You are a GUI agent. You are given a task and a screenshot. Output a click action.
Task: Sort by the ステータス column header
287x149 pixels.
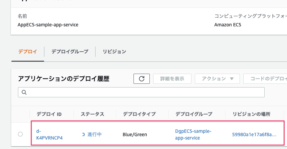click(92, 114)
